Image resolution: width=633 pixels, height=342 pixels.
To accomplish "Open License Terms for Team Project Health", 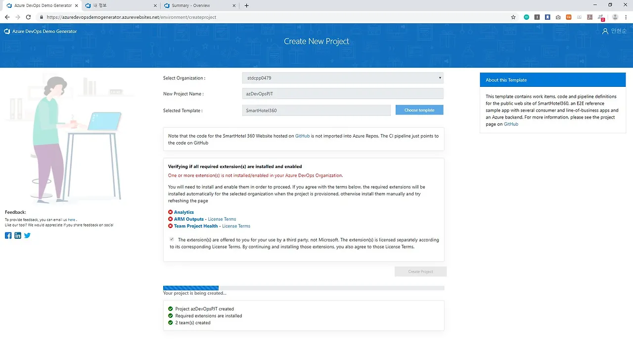I will click(236, 226).
